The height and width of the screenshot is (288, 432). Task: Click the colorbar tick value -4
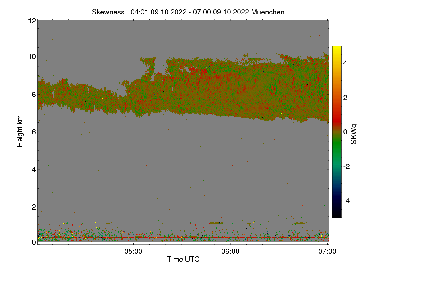pyautogui.click(x=346, y=201)
